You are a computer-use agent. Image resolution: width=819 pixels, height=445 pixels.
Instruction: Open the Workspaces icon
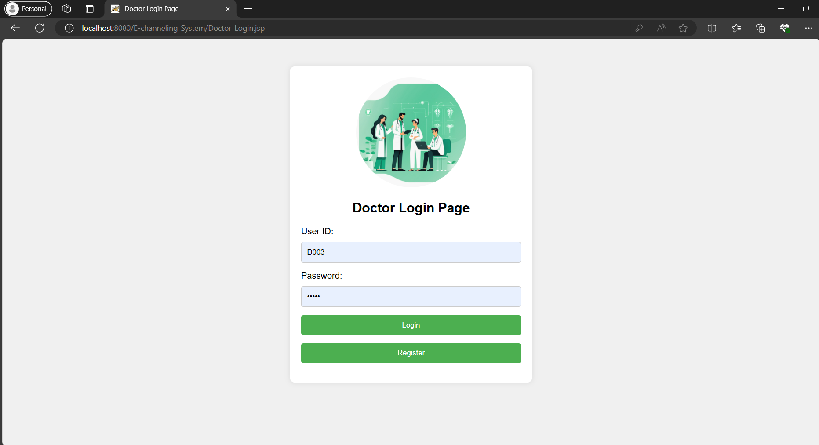tap(66, 9)
